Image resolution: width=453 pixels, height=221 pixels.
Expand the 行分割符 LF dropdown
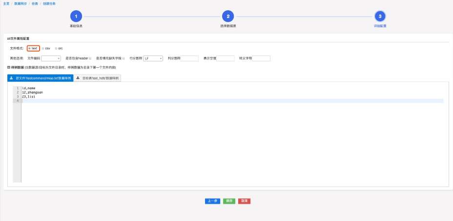153,58
